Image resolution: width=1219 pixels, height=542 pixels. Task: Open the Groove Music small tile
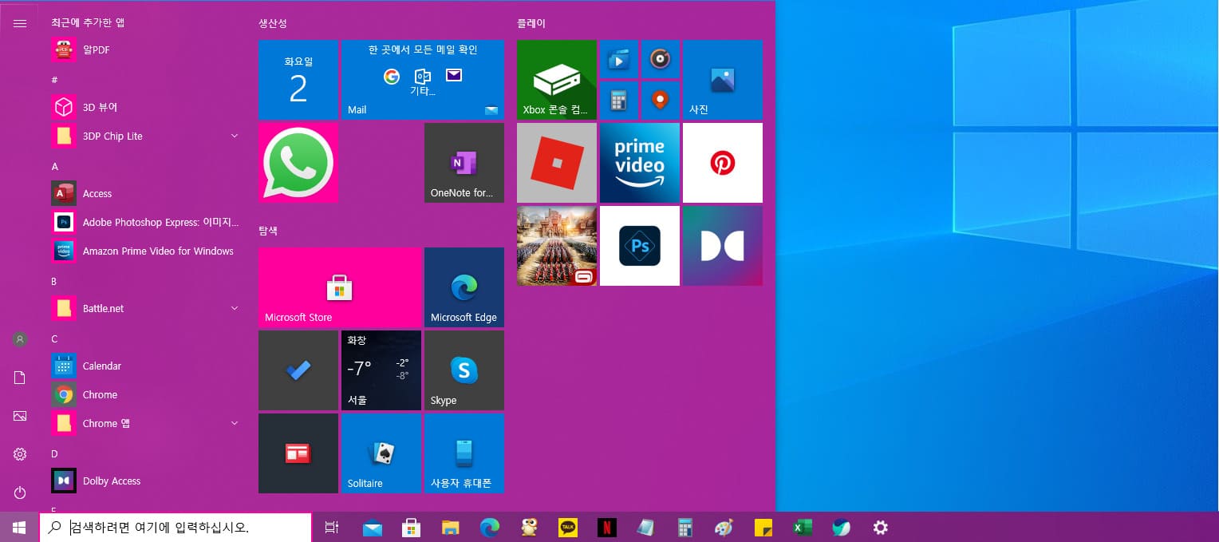coord(661,58)
